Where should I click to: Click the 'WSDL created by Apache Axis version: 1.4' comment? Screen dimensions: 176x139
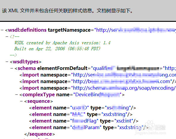[x=62, y=43]
